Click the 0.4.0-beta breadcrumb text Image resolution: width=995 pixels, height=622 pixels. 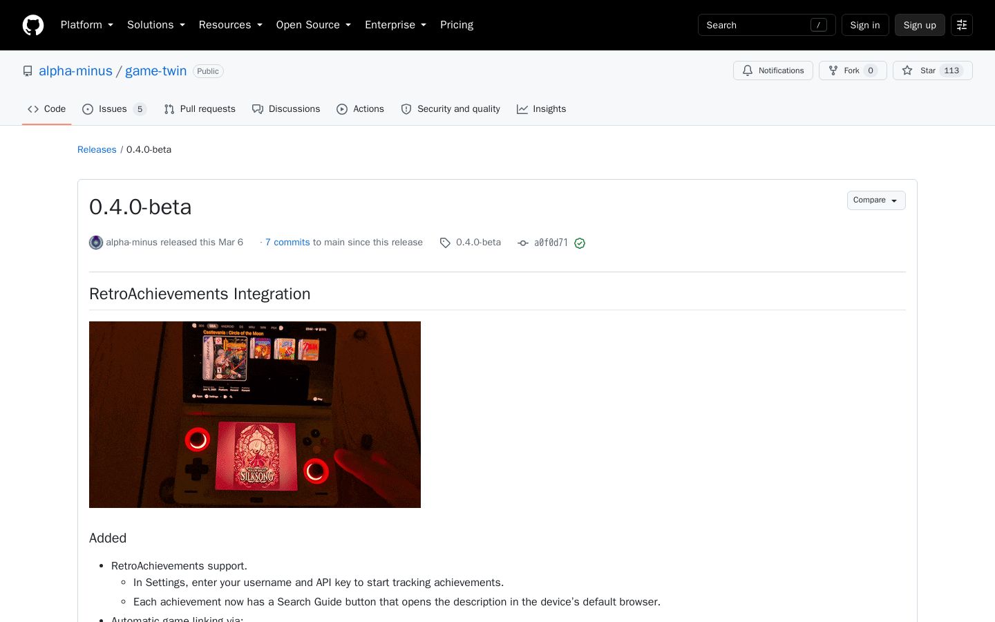pos(149,150)
